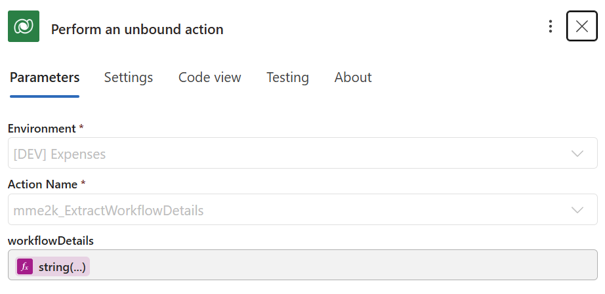Show the About tab

tap(353, 77)
